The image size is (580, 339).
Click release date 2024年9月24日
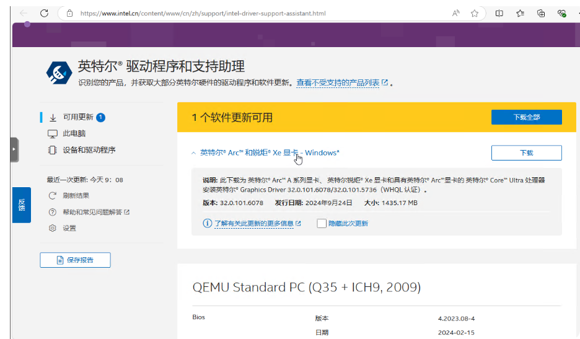[328, 203]
